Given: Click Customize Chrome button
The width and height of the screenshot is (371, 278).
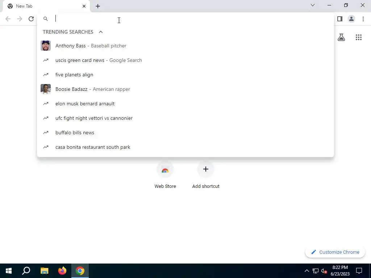Looking at the screenshot, I should [x=335, y=252].
